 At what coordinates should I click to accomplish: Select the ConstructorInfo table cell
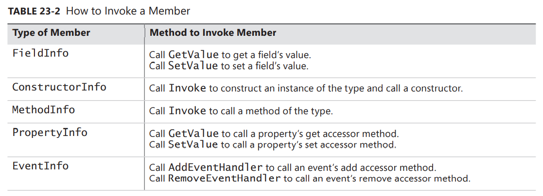tap(59, 88)
